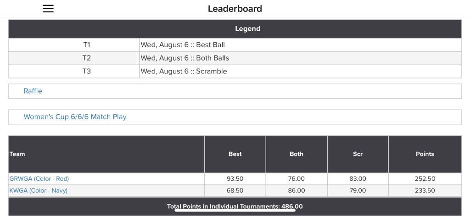
Task: Click the Scramble legend description
Action: (184, 72)
